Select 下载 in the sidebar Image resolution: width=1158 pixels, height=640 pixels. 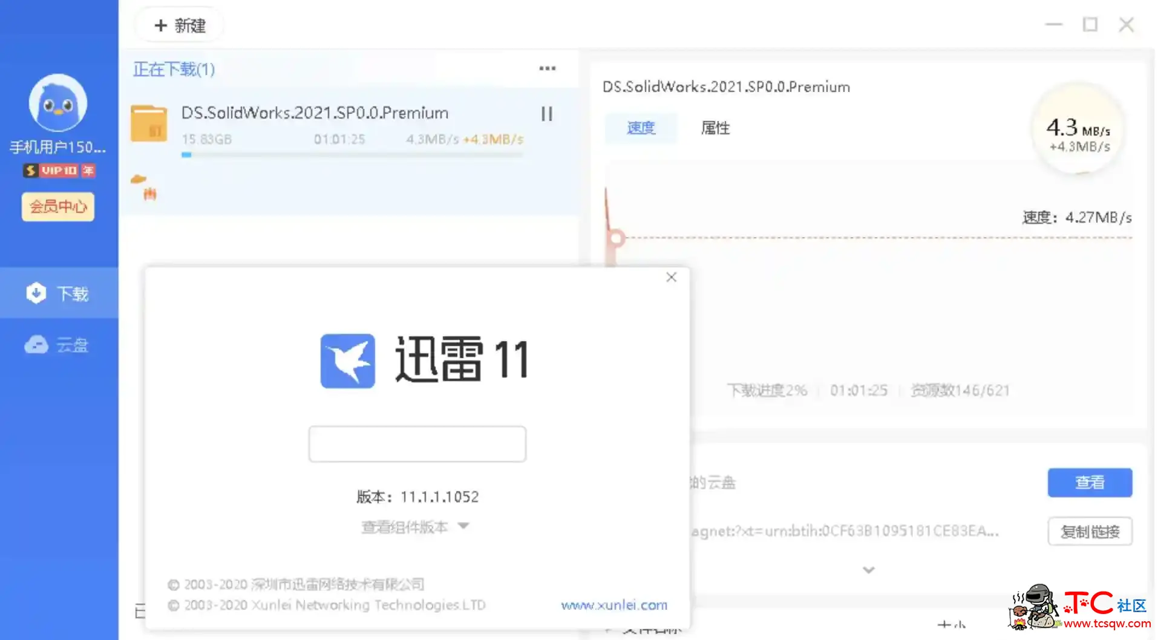point(59,293)
